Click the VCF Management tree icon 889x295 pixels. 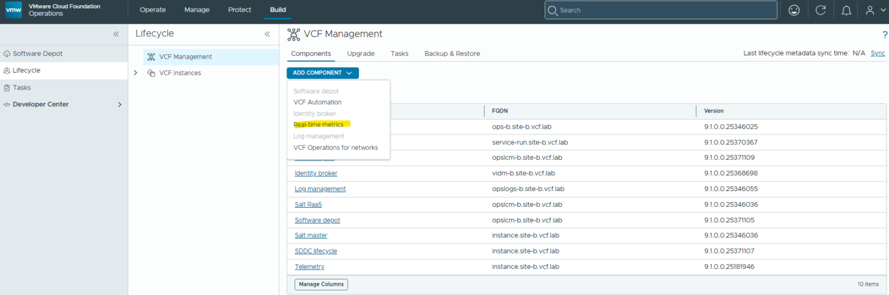[x=151, y=57]
